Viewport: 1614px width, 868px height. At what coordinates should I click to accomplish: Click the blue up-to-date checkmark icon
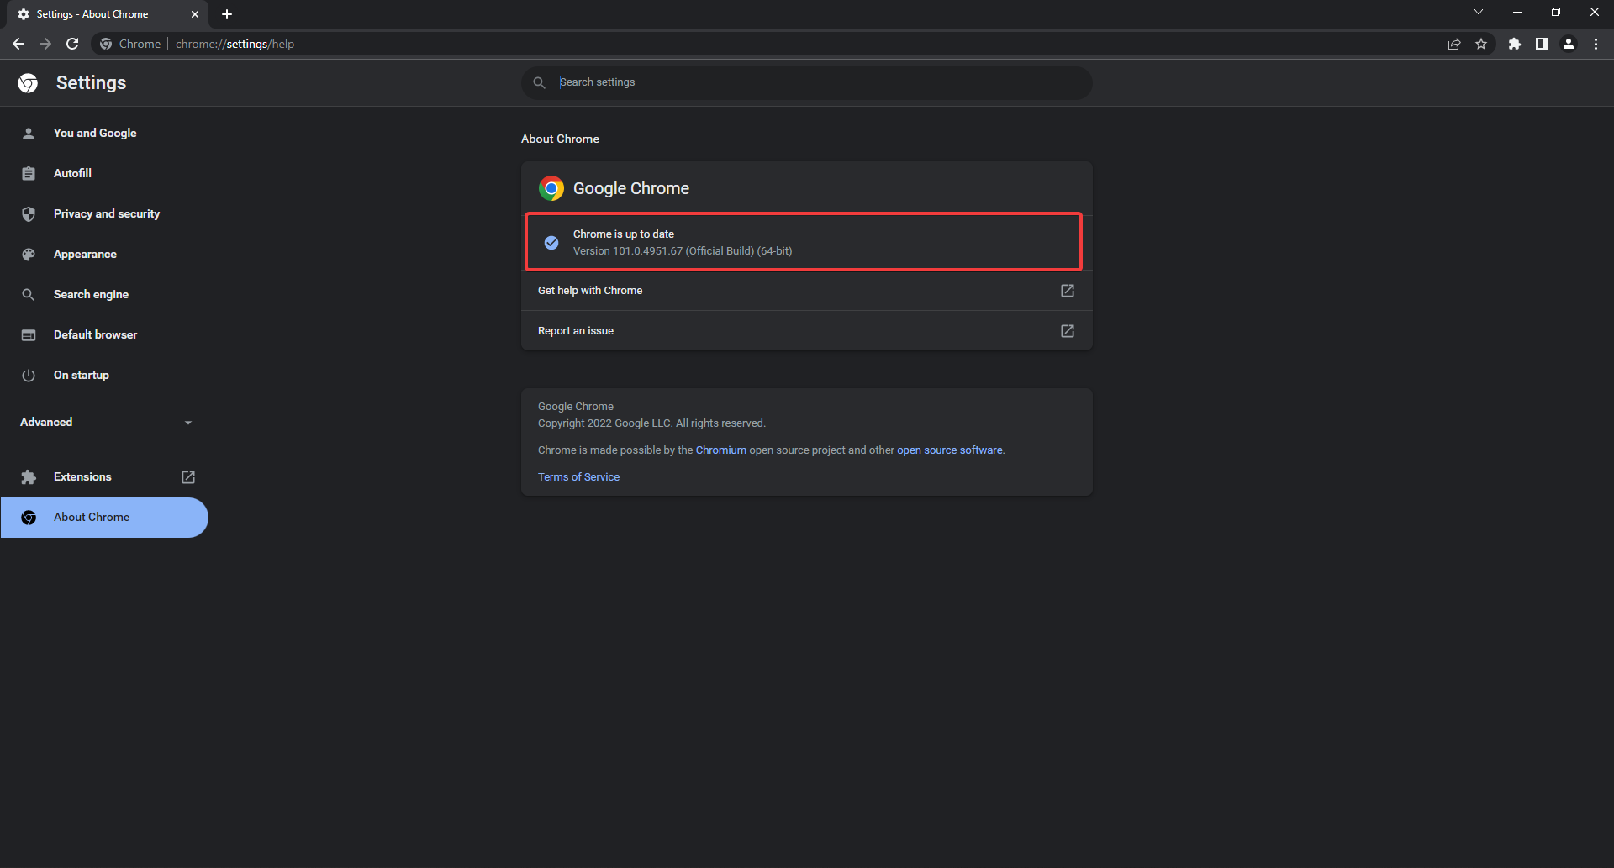click(551, 243)
